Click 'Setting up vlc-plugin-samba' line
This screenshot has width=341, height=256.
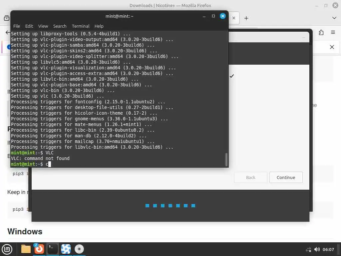(83, 45)
